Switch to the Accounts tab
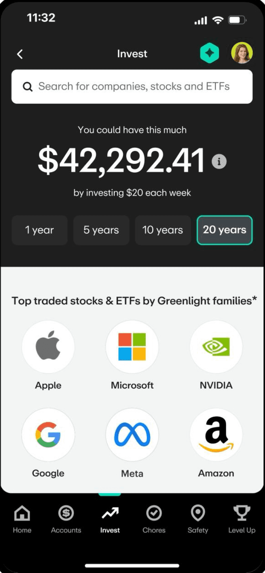The image size is (265, 573). 66,519
